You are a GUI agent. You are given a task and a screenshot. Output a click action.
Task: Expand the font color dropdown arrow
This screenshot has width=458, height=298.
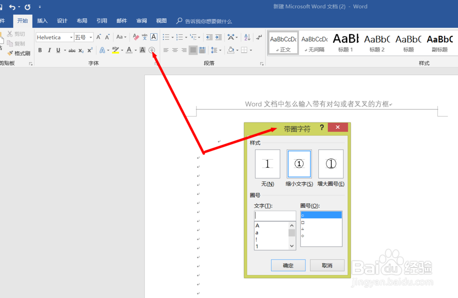135,50
